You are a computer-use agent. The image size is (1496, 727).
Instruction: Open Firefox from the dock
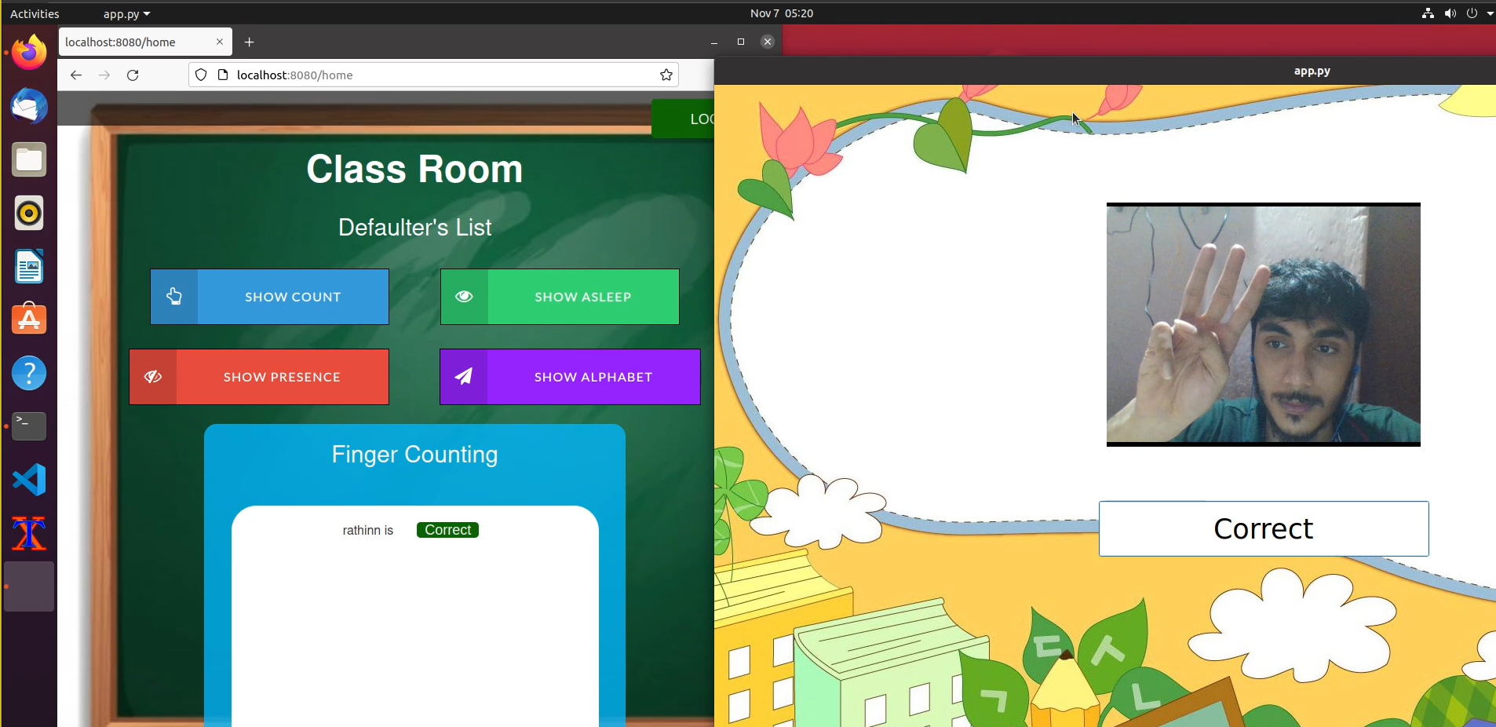tap(29, 53)
